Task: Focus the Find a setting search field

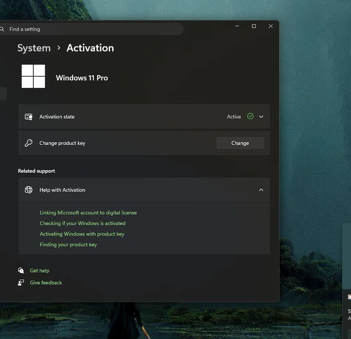Action: click(93, 29)
